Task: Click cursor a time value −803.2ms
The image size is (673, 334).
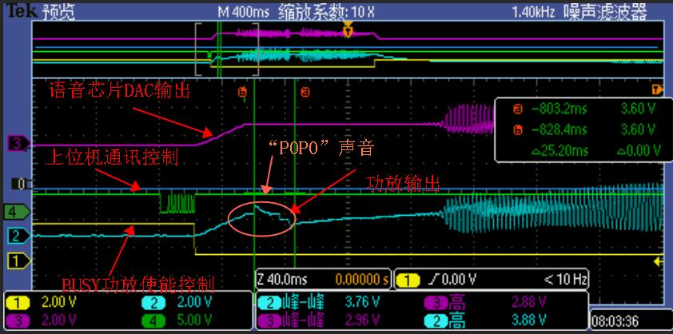Action: (559, 109)
